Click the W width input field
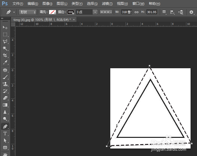Viewport: 197px width, 156px height. click(127, 12)
